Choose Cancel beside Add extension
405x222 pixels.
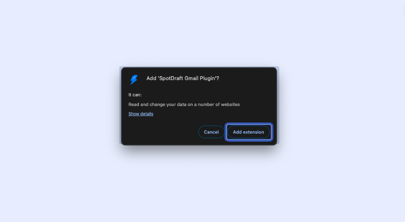tap(211, 132)
